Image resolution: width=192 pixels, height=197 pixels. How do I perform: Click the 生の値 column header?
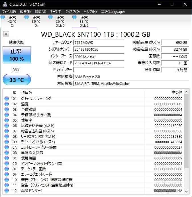click(x=164, y=93)
